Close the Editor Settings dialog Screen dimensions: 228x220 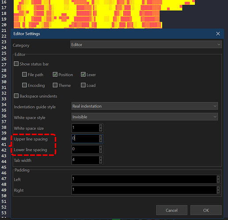(218, 34)
